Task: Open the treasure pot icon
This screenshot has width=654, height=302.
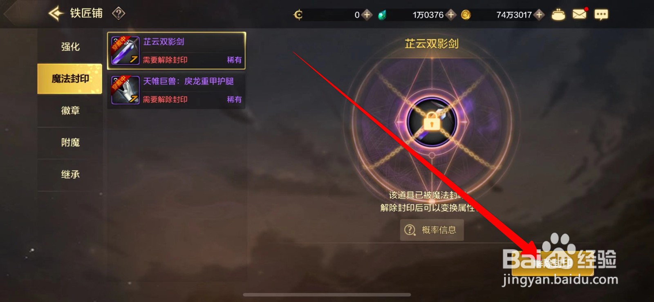Action: point(558,15)
